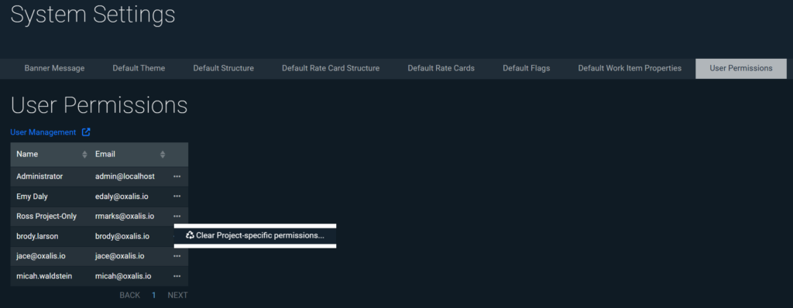Open the Default Structure tab
This screenshot has width=793, height=308.
224,68
